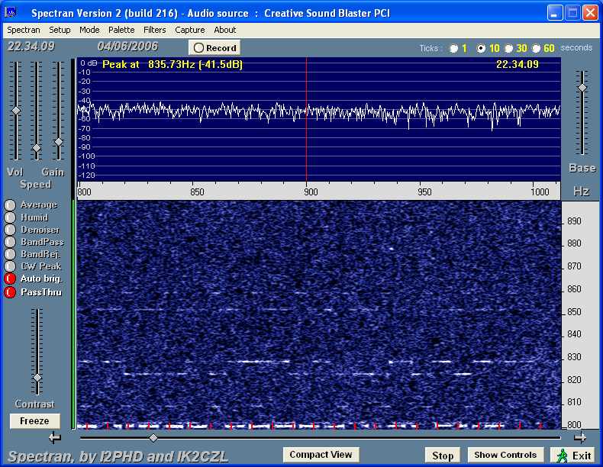Close the Spectran window
Image resolution: width=603 pixels, height=467 pixels.
tap(589, 13)
